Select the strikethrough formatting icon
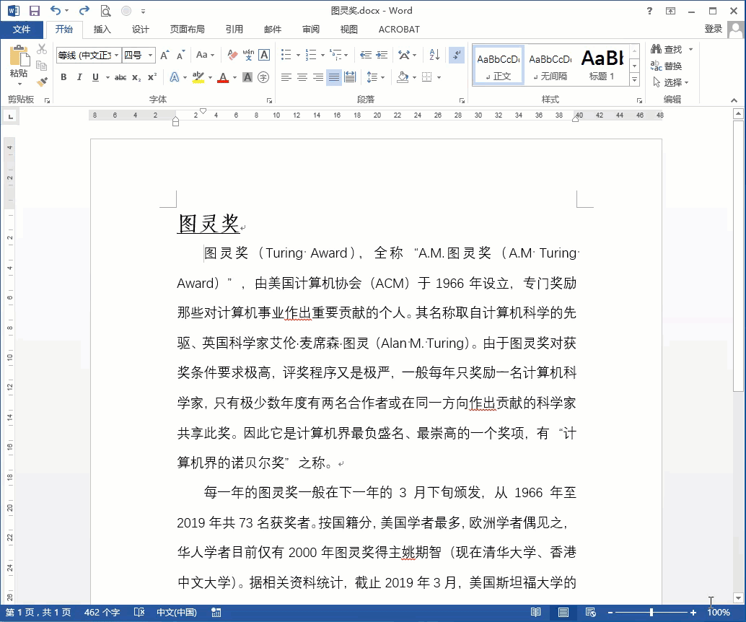 [x=119, y=76]
